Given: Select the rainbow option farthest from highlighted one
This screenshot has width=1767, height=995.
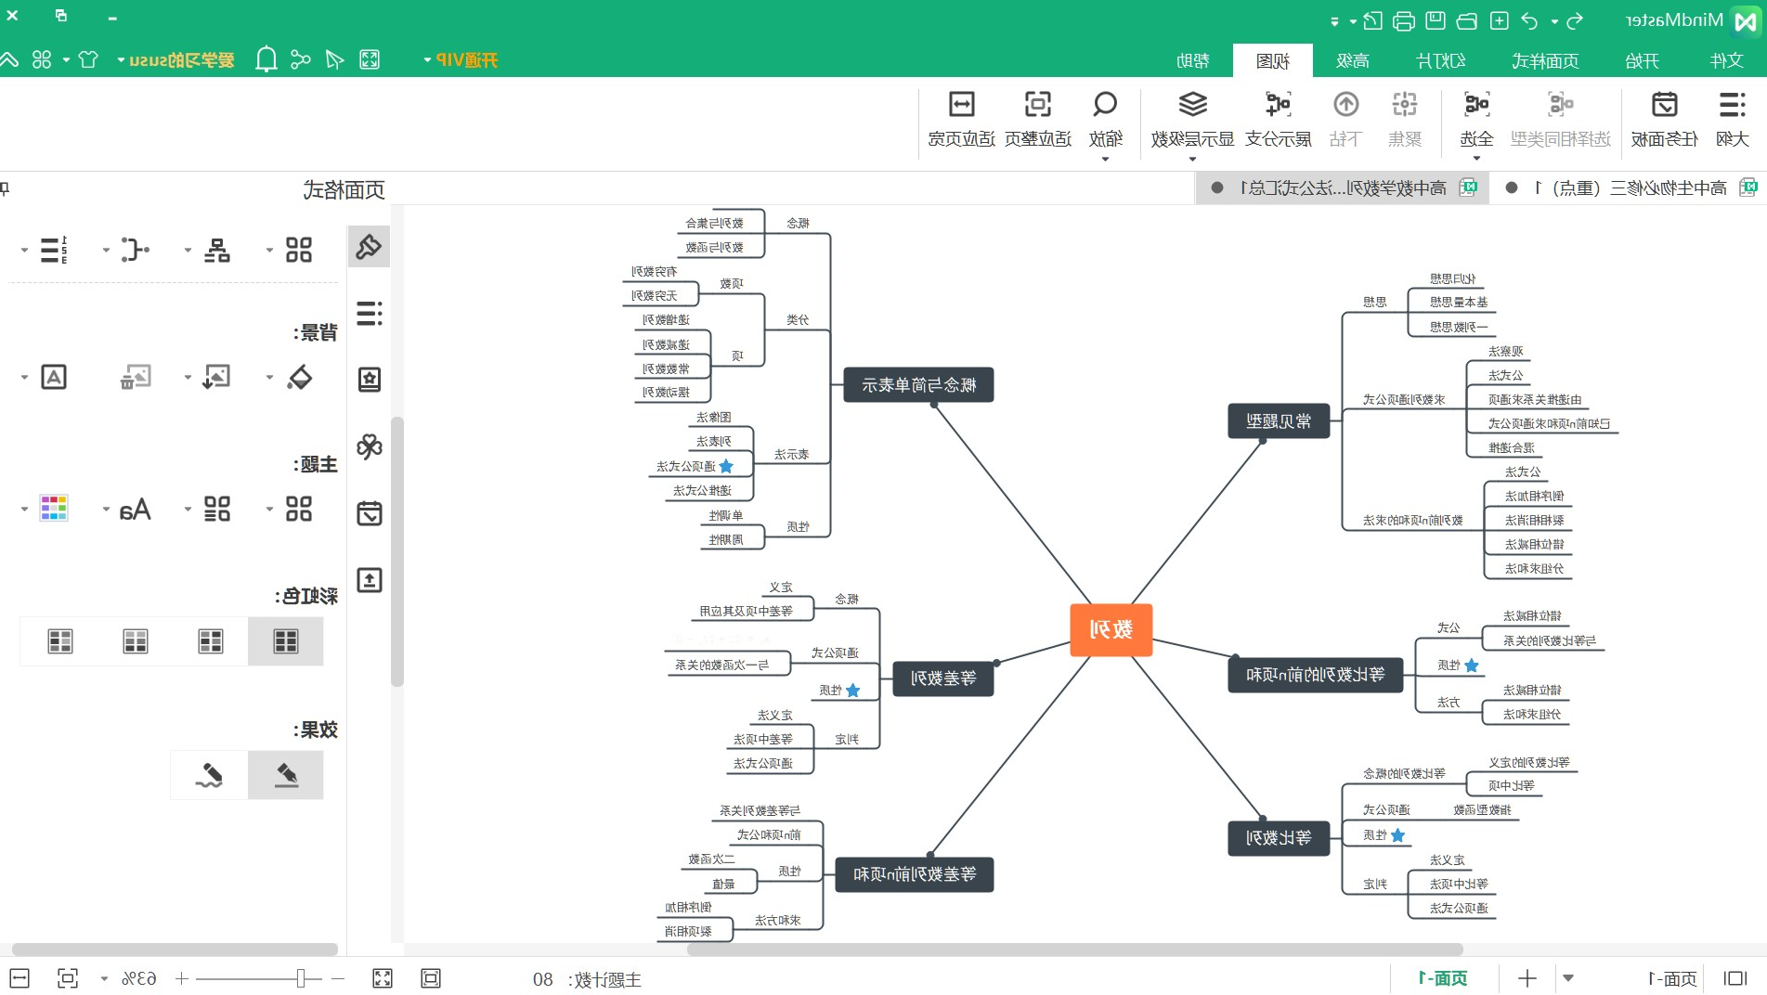Looking at the screenshot, I should coord(60,641).
